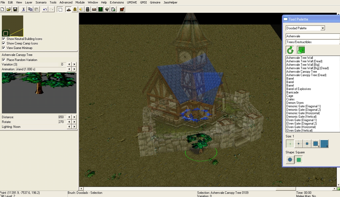
Task: Click the Undo arrow icon
Action: click(45, 9)
